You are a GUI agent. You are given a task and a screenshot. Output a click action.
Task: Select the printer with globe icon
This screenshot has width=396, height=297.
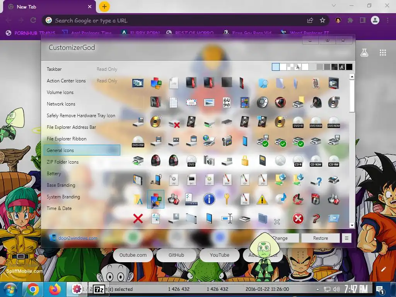click(209, 141)
